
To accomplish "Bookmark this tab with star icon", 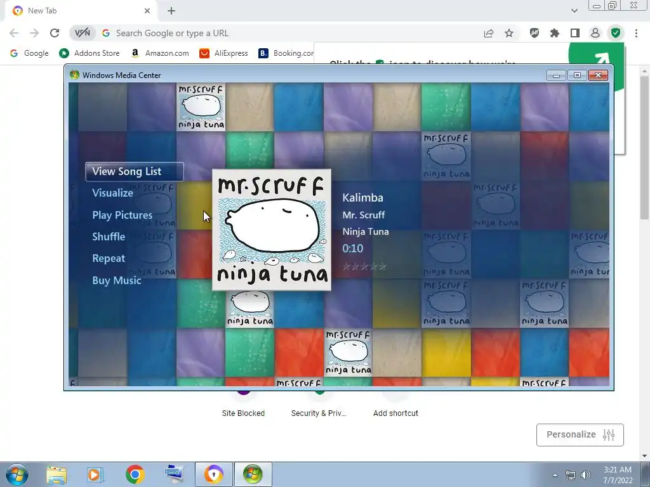I will (509, 33).
